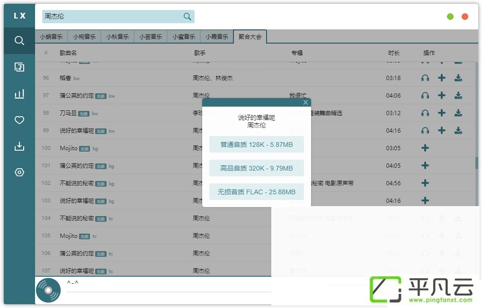Add song 103 说好的幸福呢 kg to list
This screenshot has width=482, height=308.
tap(425, 200)
